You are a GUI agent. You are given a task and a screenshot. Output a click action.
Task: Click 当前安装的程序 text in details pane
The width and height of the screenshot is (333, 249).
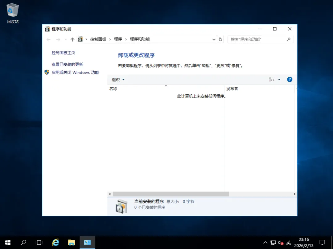149,201
